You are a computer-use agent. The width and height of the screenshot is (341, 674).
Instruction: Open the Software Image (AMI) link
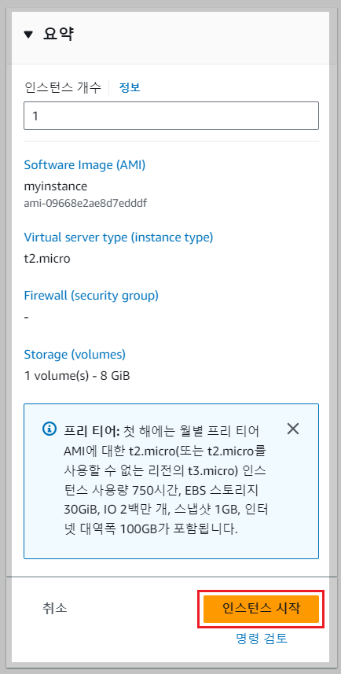(x=85, y=164)
